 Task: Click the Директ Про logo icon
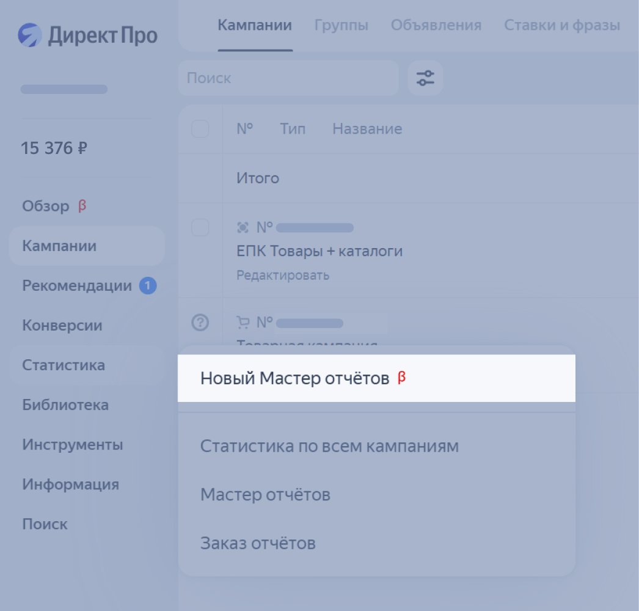tap(30, 35)
